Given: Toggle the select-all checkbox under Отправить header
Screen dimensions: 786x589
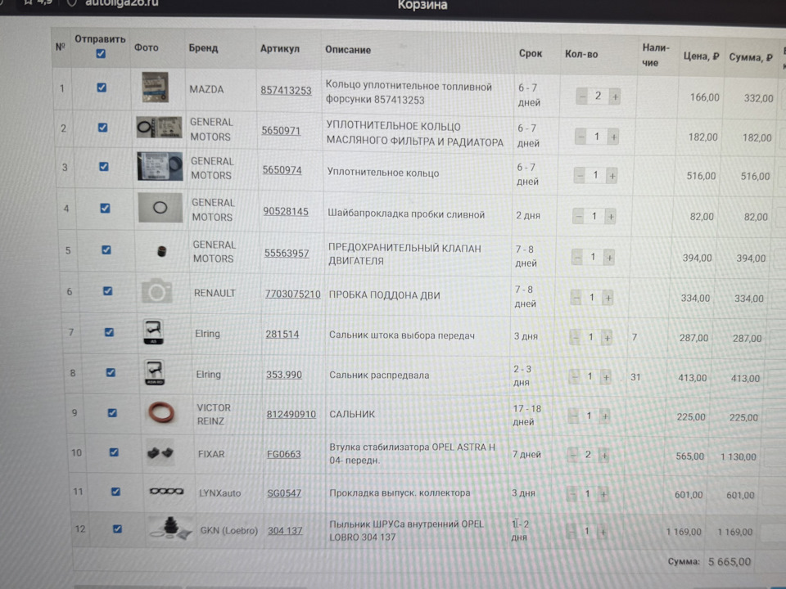Looking at the screenshot, I should tap(101, 54).
